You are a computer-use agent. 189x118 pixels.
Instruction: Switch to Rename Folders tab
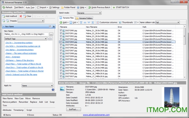click(x=84, y=18)
